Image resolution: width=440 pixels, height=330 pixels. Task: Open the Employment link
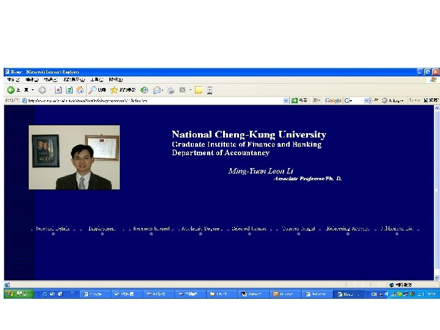[102, 229]
